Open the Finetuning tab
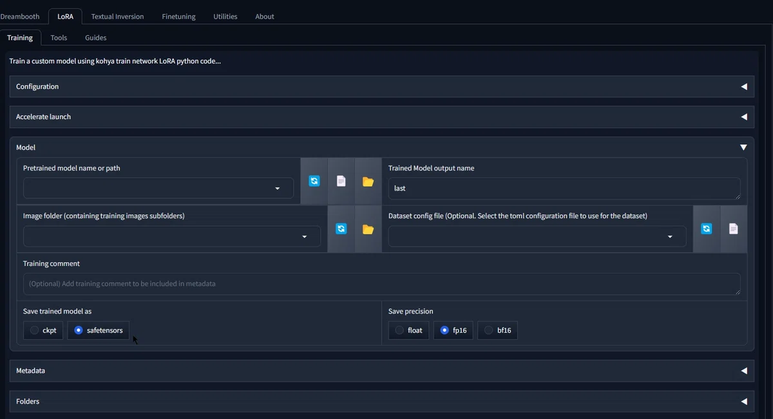The image size is (773, 419). point(178,16)
